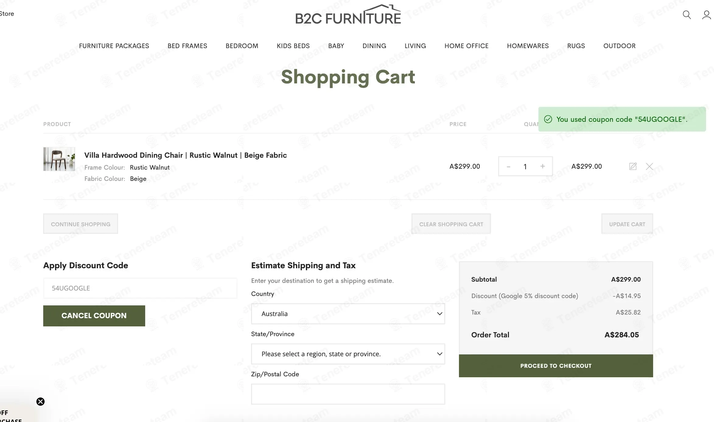Focus the Zip/Postal Code field
This screenshot has height=422, width=714.
click(348, 394)
